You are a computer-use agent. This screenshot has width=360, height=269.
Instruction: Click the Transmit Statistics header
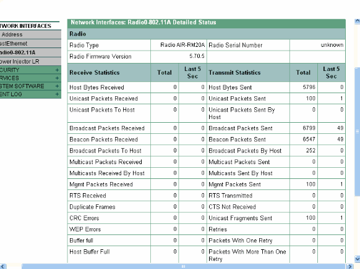[234, 73]
